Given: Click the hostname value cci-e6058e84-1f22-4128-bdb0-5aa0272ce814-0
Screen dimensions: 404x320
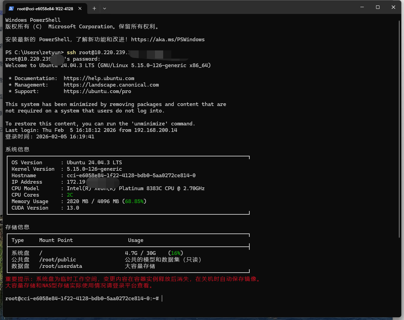Looking at the screenshot, I should coord(131,176).
